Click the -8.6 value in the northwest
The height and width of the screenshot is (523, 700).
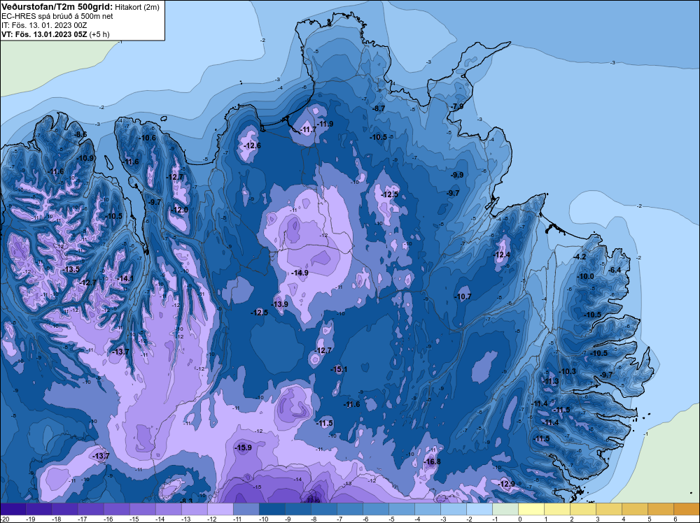tap(80, 135)
